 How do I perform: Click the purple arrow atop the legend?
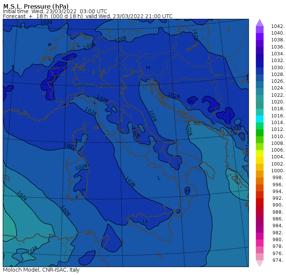coord(260,23)
